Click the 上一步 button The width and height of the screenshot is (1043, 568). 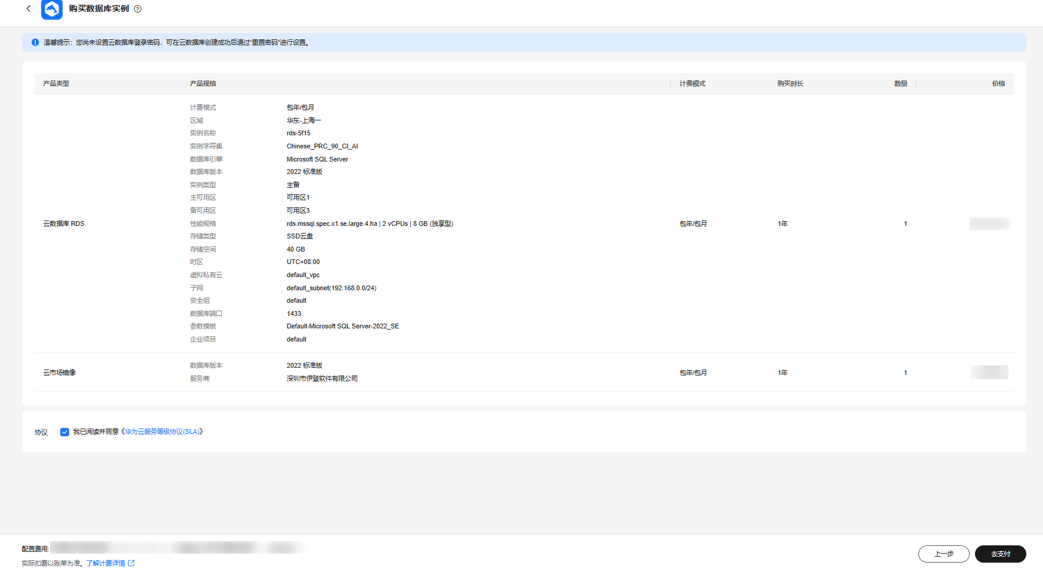pyautogui.click(x=943, y=554)
